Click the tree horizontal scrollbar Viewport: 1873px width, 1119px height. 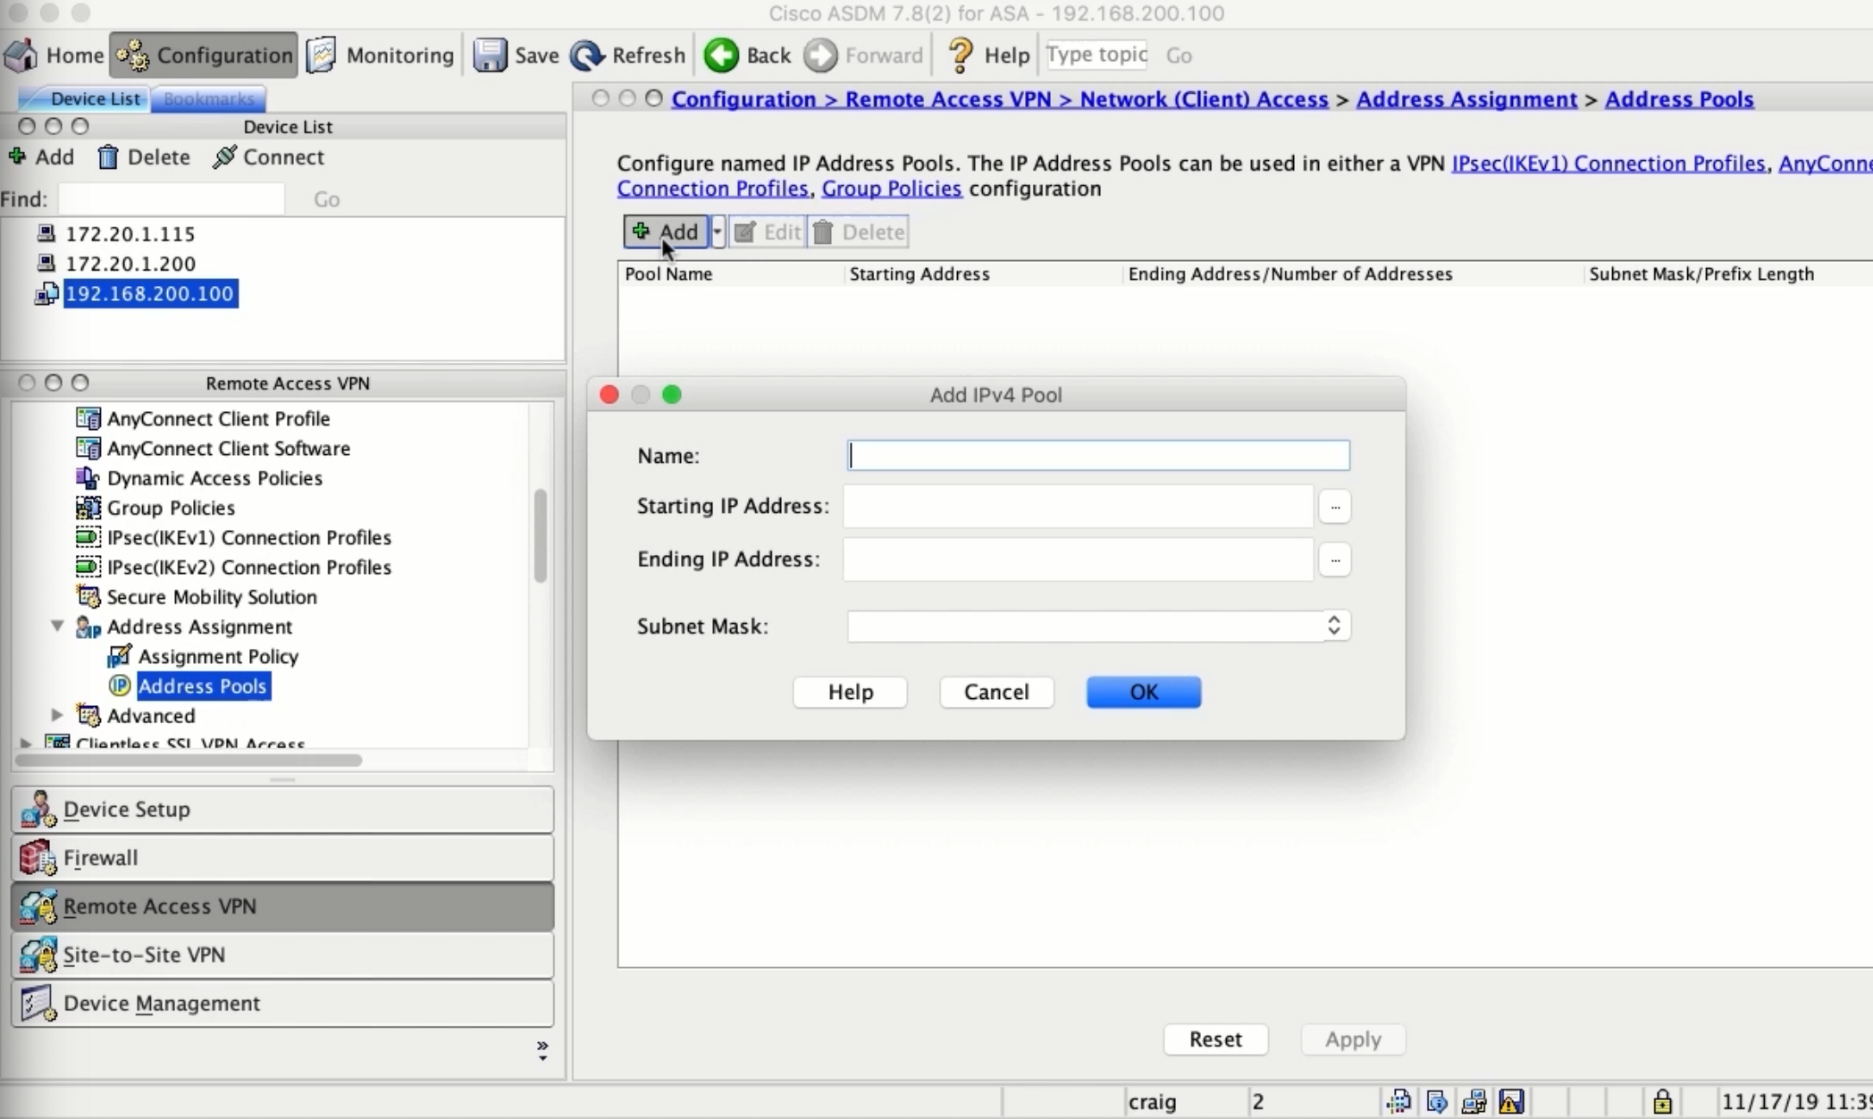tap(189, 761)
